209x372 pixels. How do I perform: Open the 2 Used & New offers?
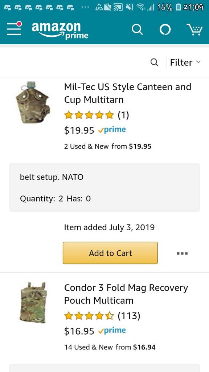[x=107, y=146]
